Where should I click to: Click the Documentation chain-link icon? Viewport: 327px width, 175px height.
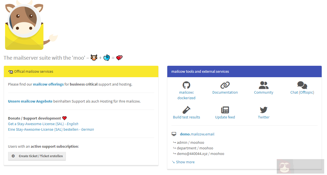[x=225, y=85]
